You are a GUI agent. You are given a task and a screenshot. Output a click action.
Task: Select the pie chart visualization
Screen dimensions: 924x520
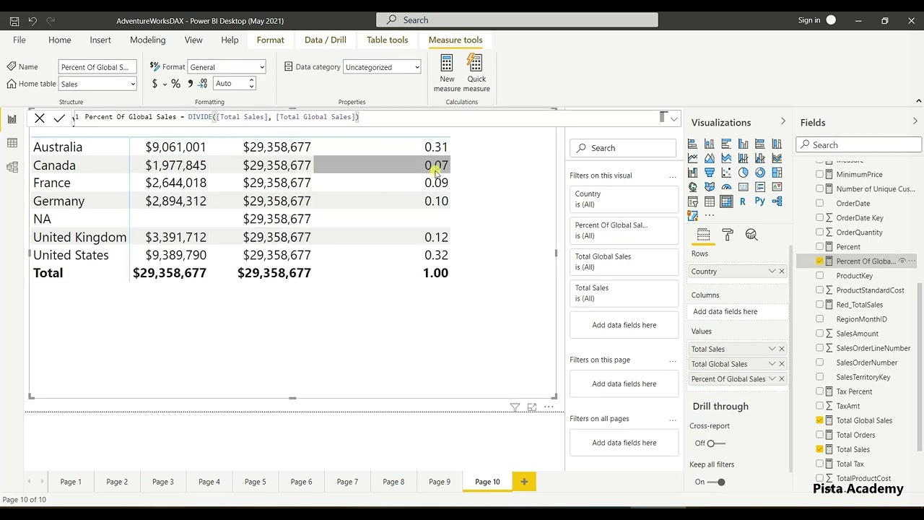[x=743, y=173]
